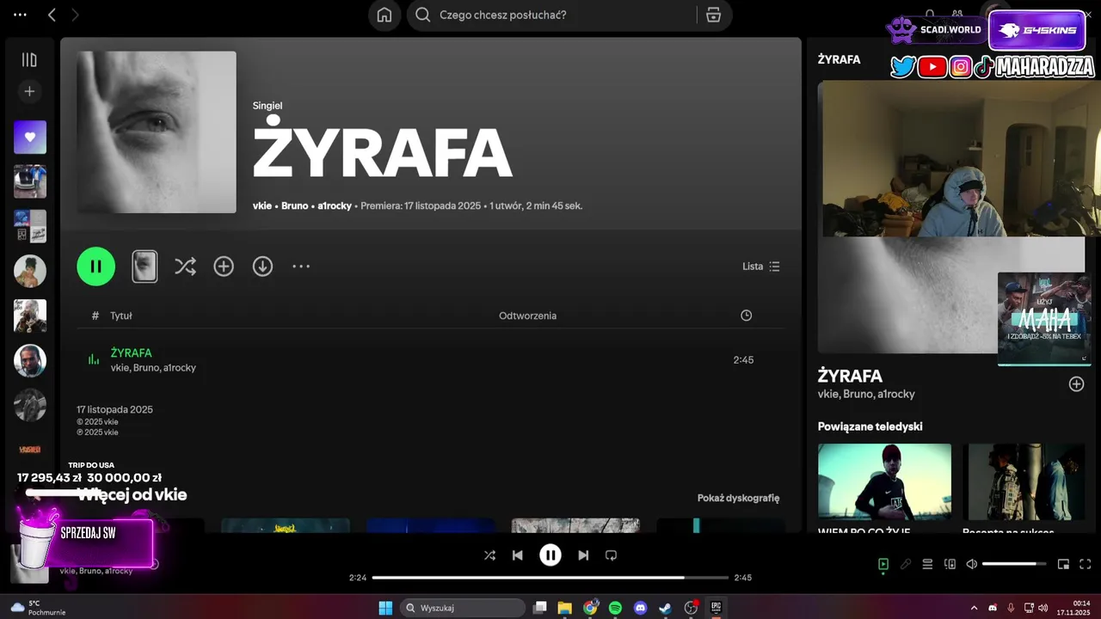Viewport: 1101px width, 619px height.
Task: Click the album preview thumbnail beside play button
Action: pyautogui.click(x=145, y=267)
